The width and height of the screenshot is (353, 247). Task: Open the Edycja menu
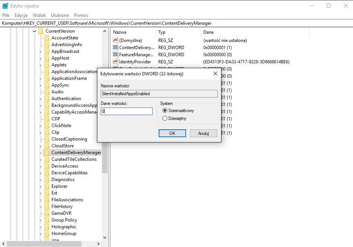tap(21, 15)
